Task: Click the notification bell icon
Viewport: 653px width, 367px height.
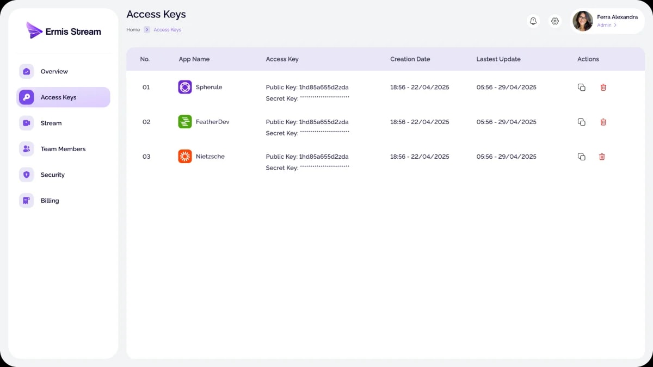Action: pyautogui.click(x=533, y=21)
